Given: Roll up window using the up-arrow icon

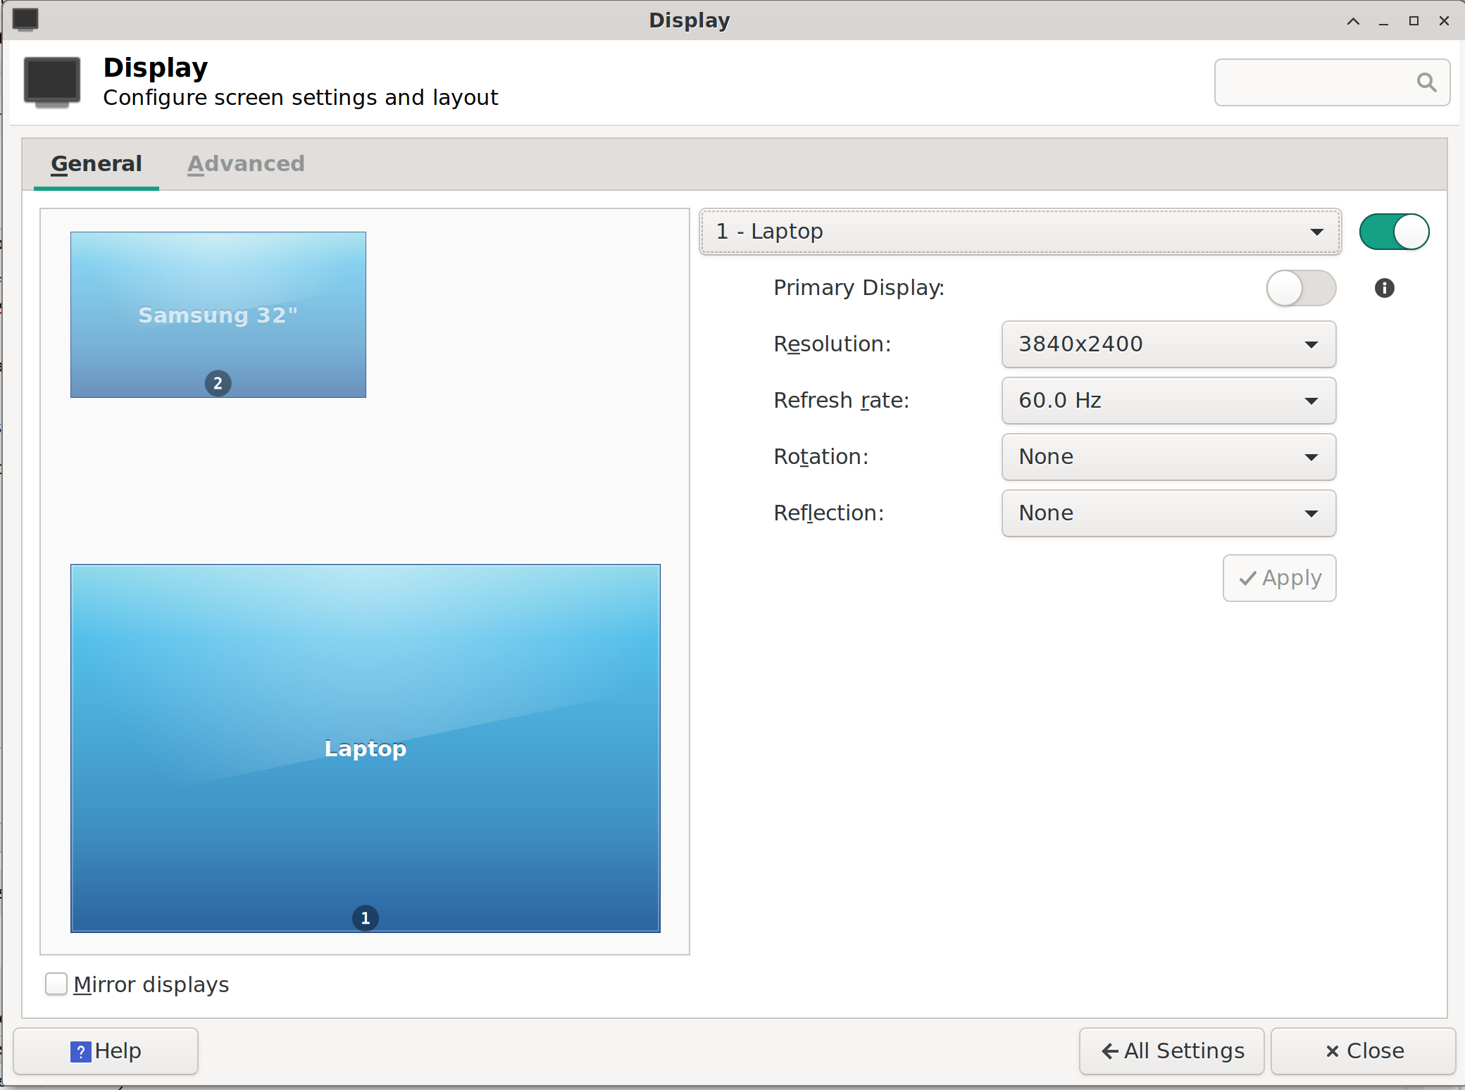Looking at the screenshot, I should tap(1353, 21).
